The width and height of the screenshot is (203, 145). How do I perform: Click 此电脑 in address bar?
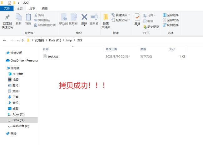pos(39,40)
